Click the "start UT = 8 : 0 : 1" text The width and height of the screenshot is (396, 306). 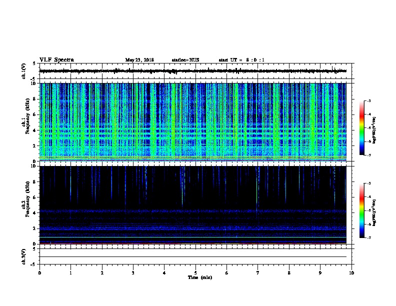pyautogui.click(x=241, y=60)
